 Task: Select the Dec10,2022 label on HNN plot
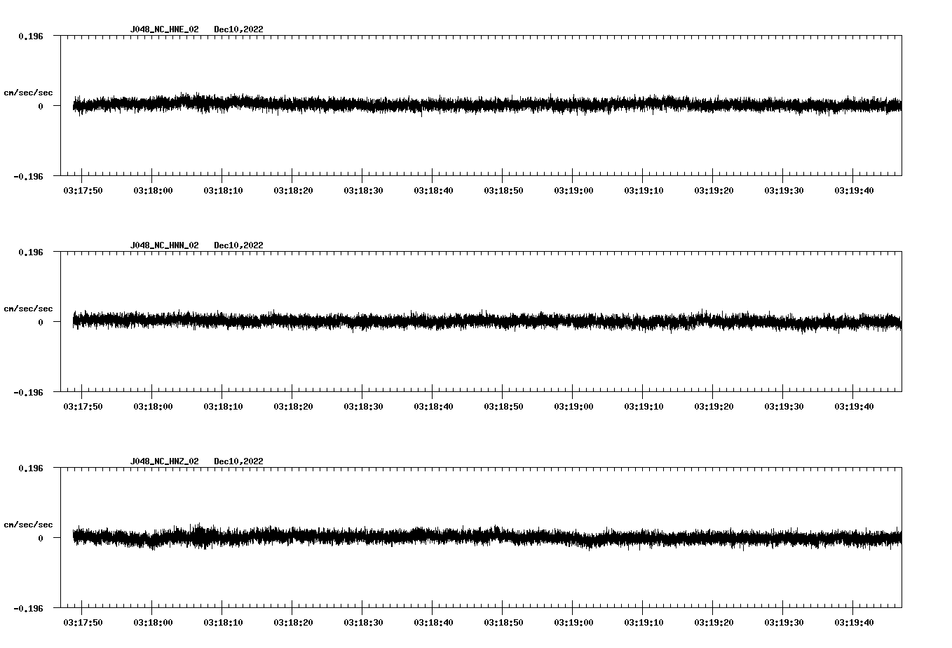239,245
